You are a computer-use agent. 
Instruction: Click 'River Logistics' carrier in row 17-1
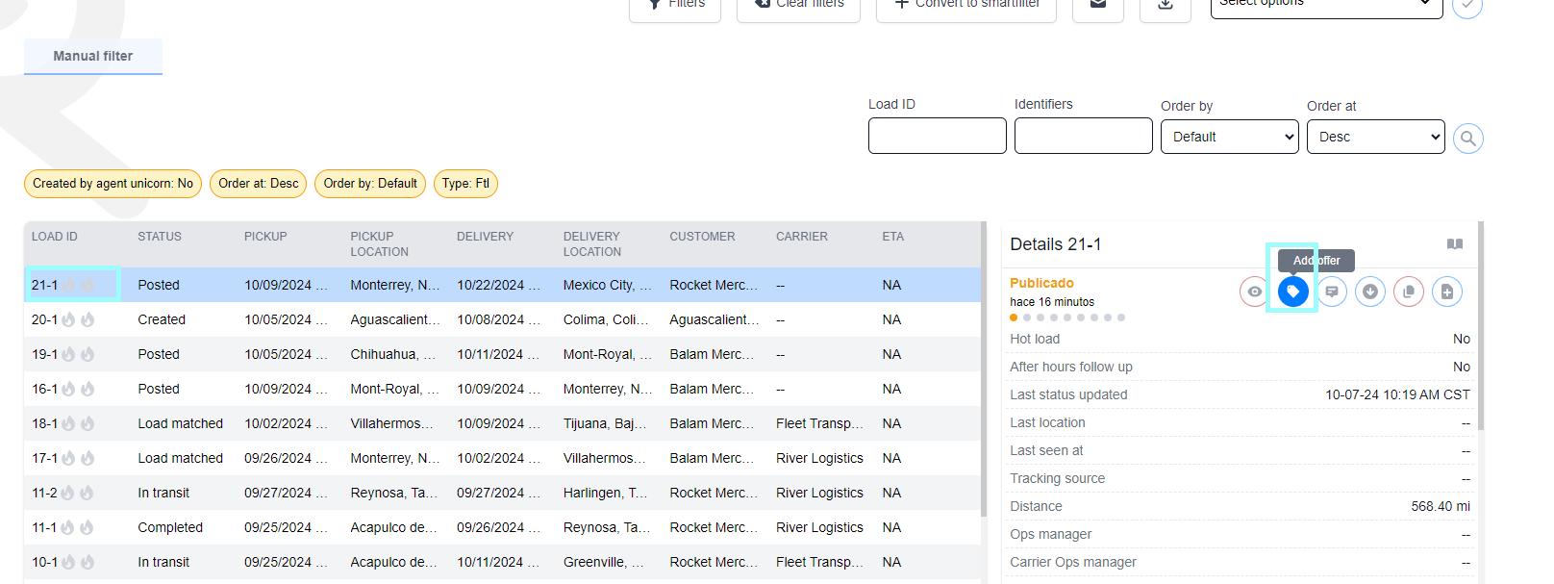tap(819, 458)
